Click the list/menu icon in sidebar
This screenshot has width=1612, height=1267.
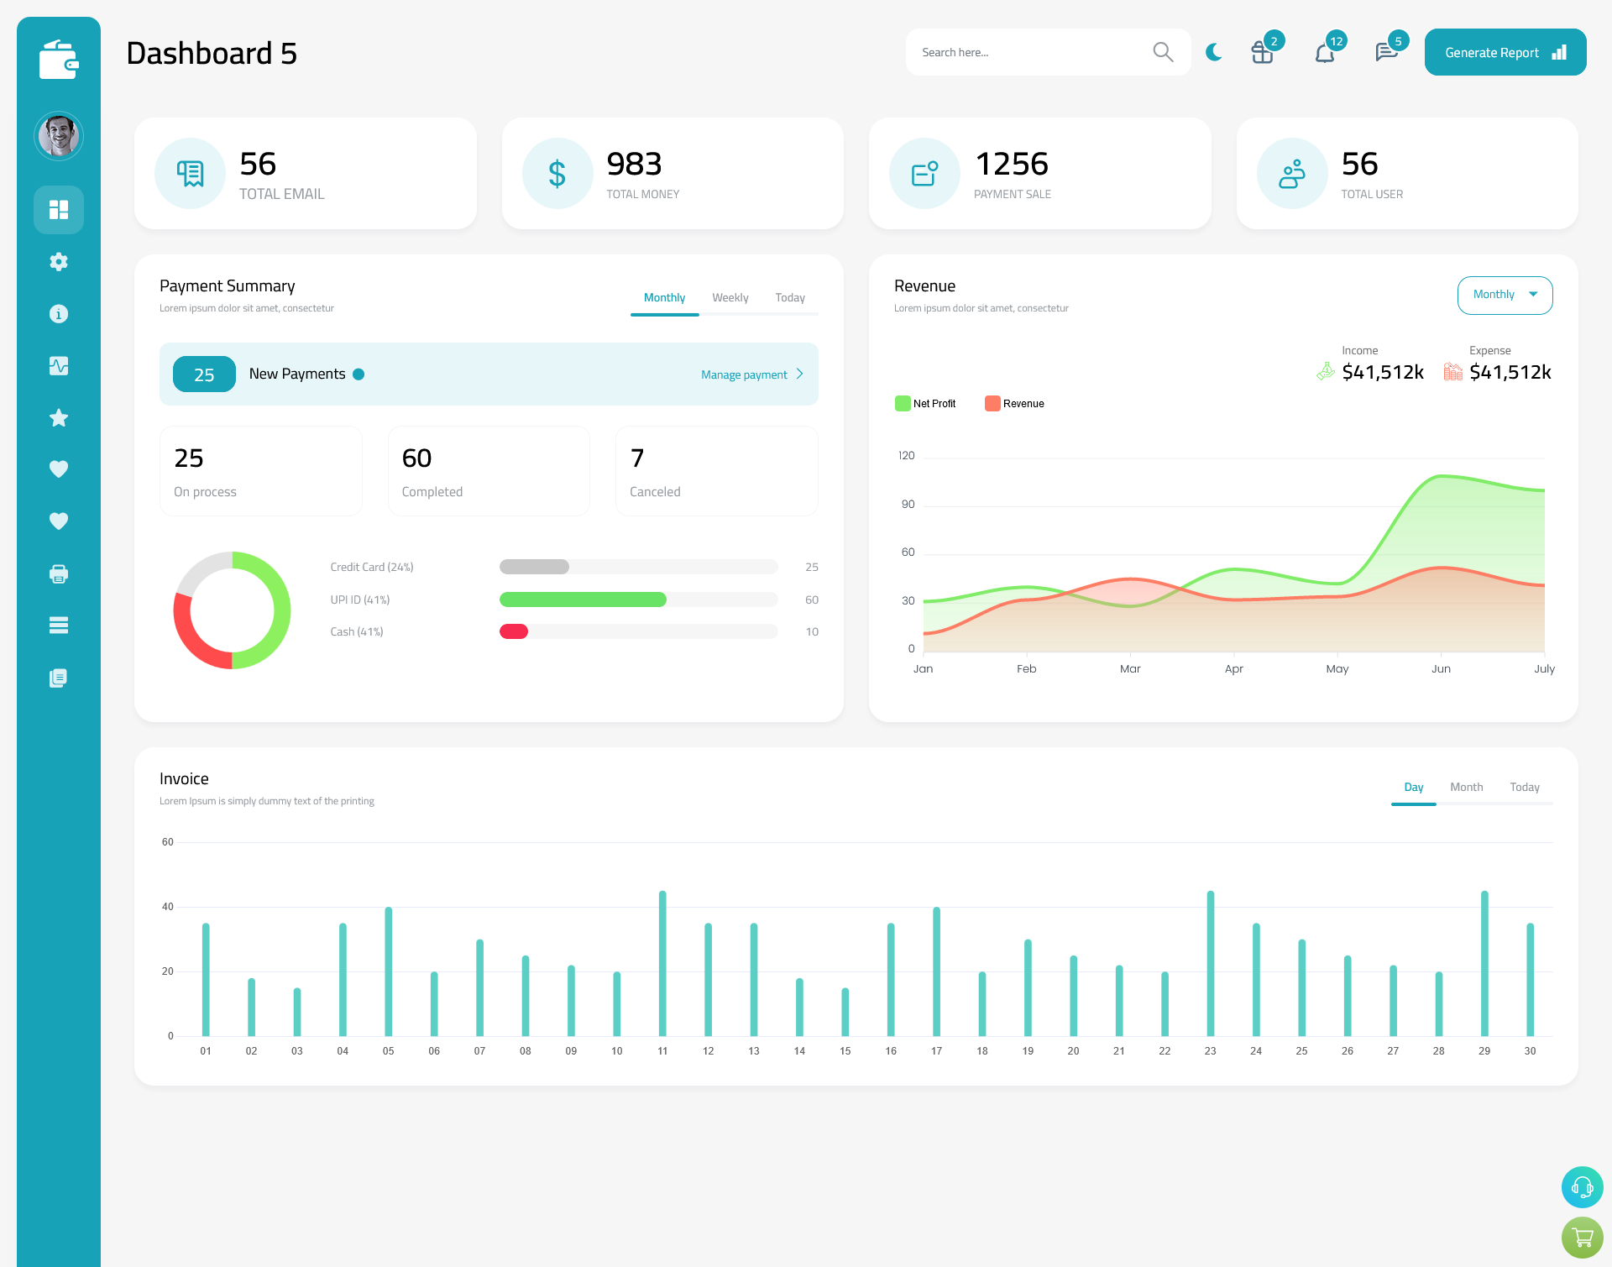(59, 625)
